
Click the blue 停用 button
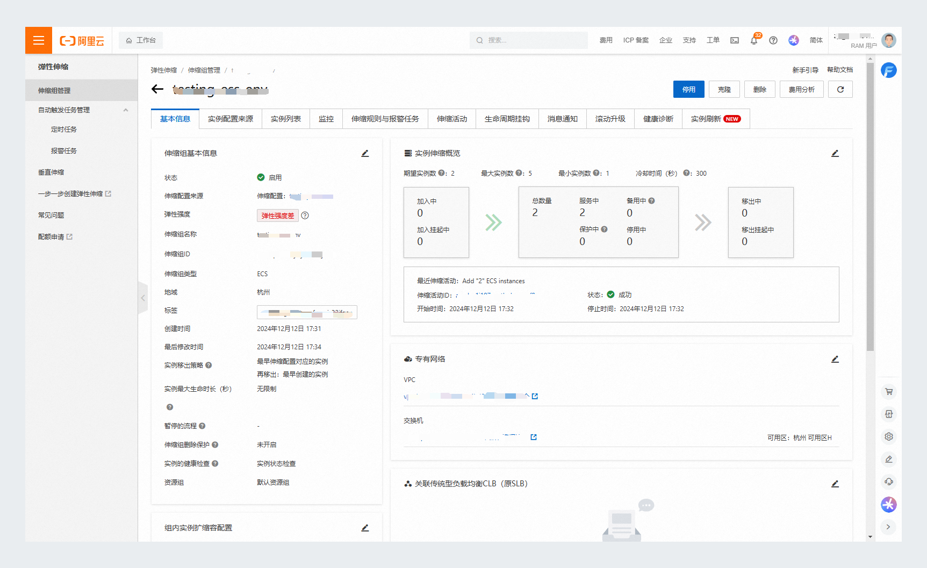pyautogui.click(x=689, y=89)
